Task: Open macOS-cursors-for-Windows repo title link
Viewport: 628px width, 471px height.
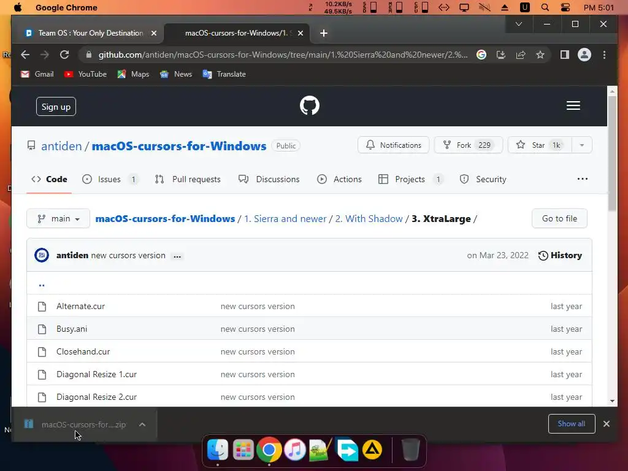Action: pos(179,146)
